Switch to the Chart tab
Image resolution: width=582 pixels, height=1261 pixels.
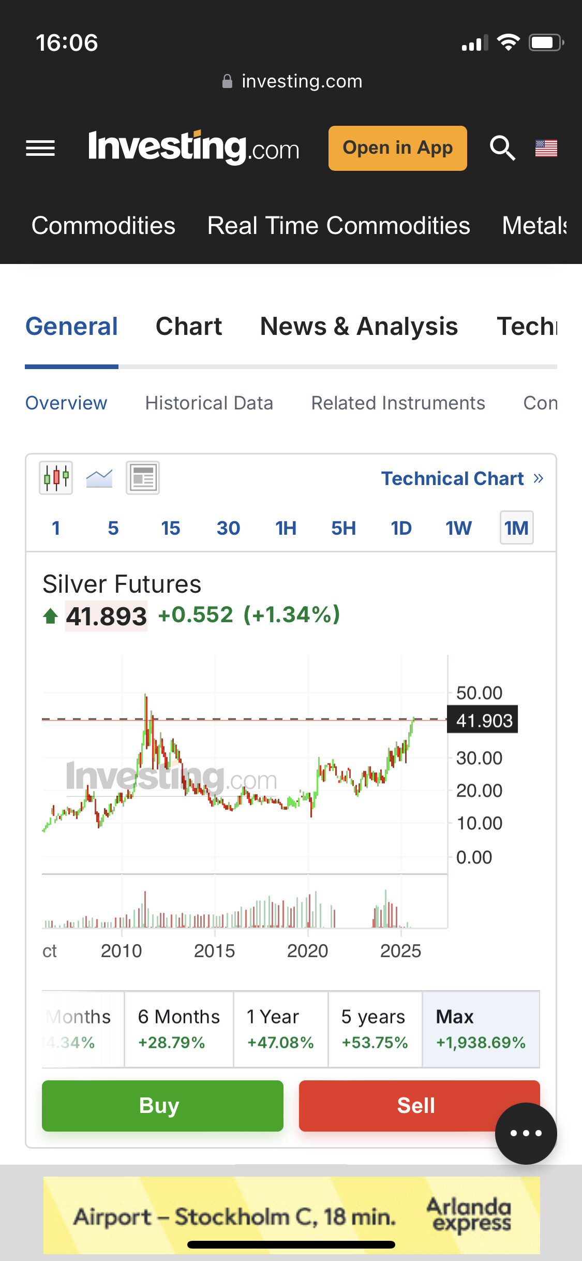point(189,327)
